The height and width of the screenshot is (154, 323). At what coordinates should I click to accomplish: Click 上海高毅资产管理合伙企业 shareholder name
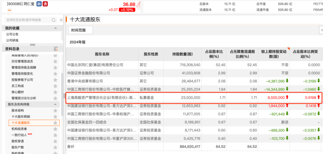(x=102, y=97)
